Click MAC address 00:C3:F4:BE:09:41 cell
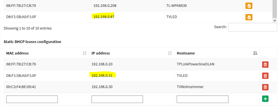Viewport: 280px width, 107px height. point(21,87)
